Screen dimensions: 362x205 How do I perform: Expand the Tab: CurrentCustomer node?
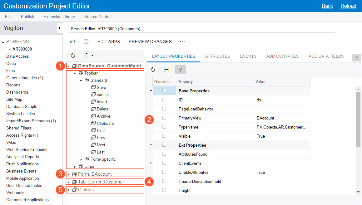69,182
